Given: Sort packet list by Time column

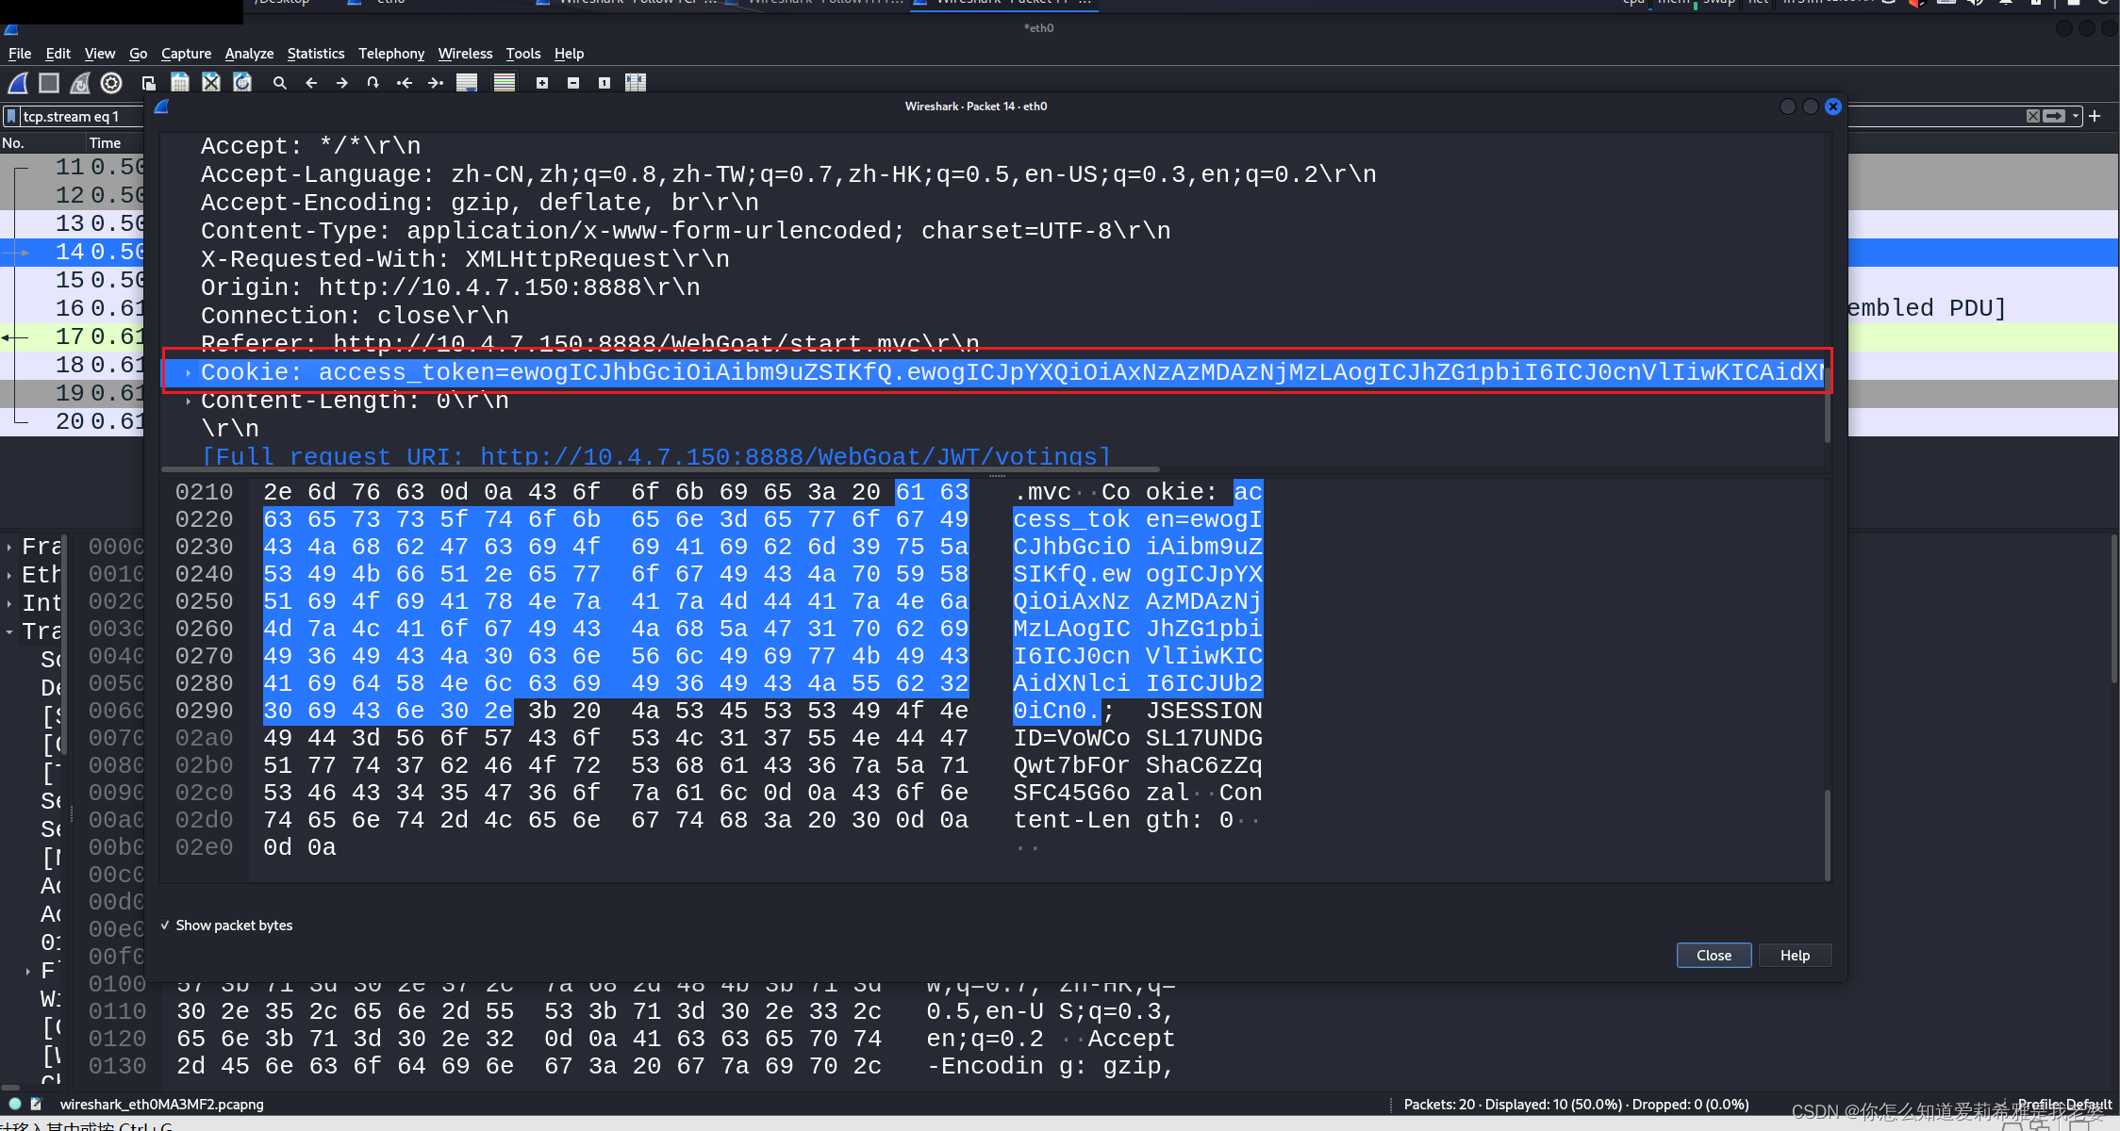Looking at the screenshot, I should tap(113, 143).
